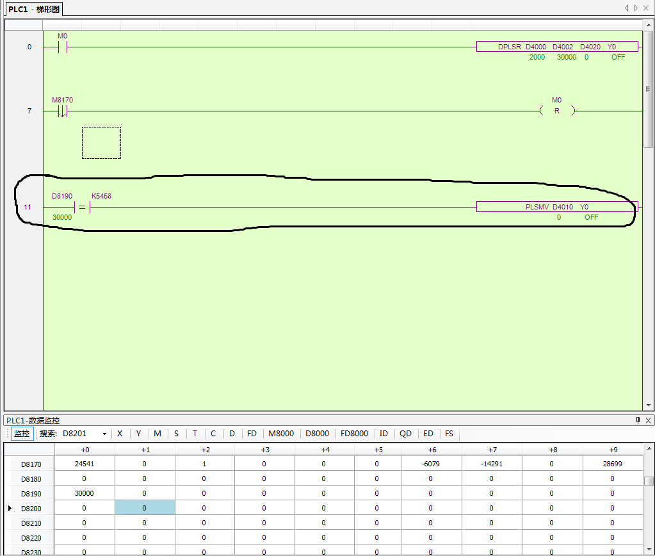The height and width of the screenshot is (556, 655).
Task: Show the X input monitor list
Action: pyautogui.click(x=120, y=434)
